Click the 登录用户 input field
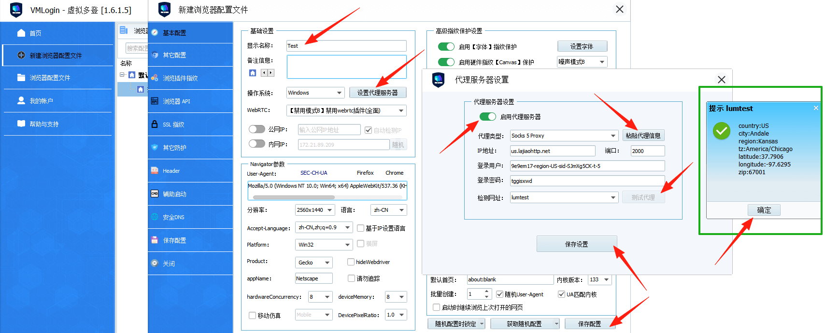The width and height of the screenshot is (825, 333). tap(587, 166)
